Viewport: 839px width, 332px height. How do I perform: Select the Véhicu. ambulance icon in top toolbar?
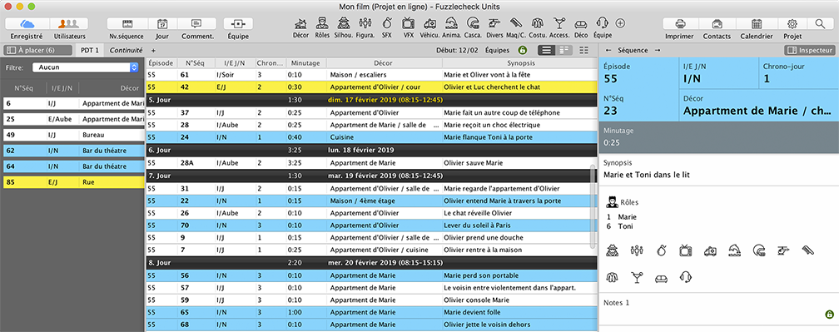(x=430, y=23)
